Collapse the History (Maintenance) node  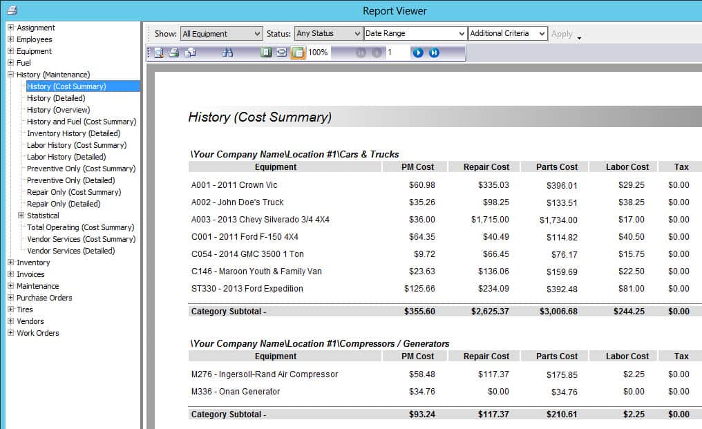pyautogui.click(x=11, y=75)
